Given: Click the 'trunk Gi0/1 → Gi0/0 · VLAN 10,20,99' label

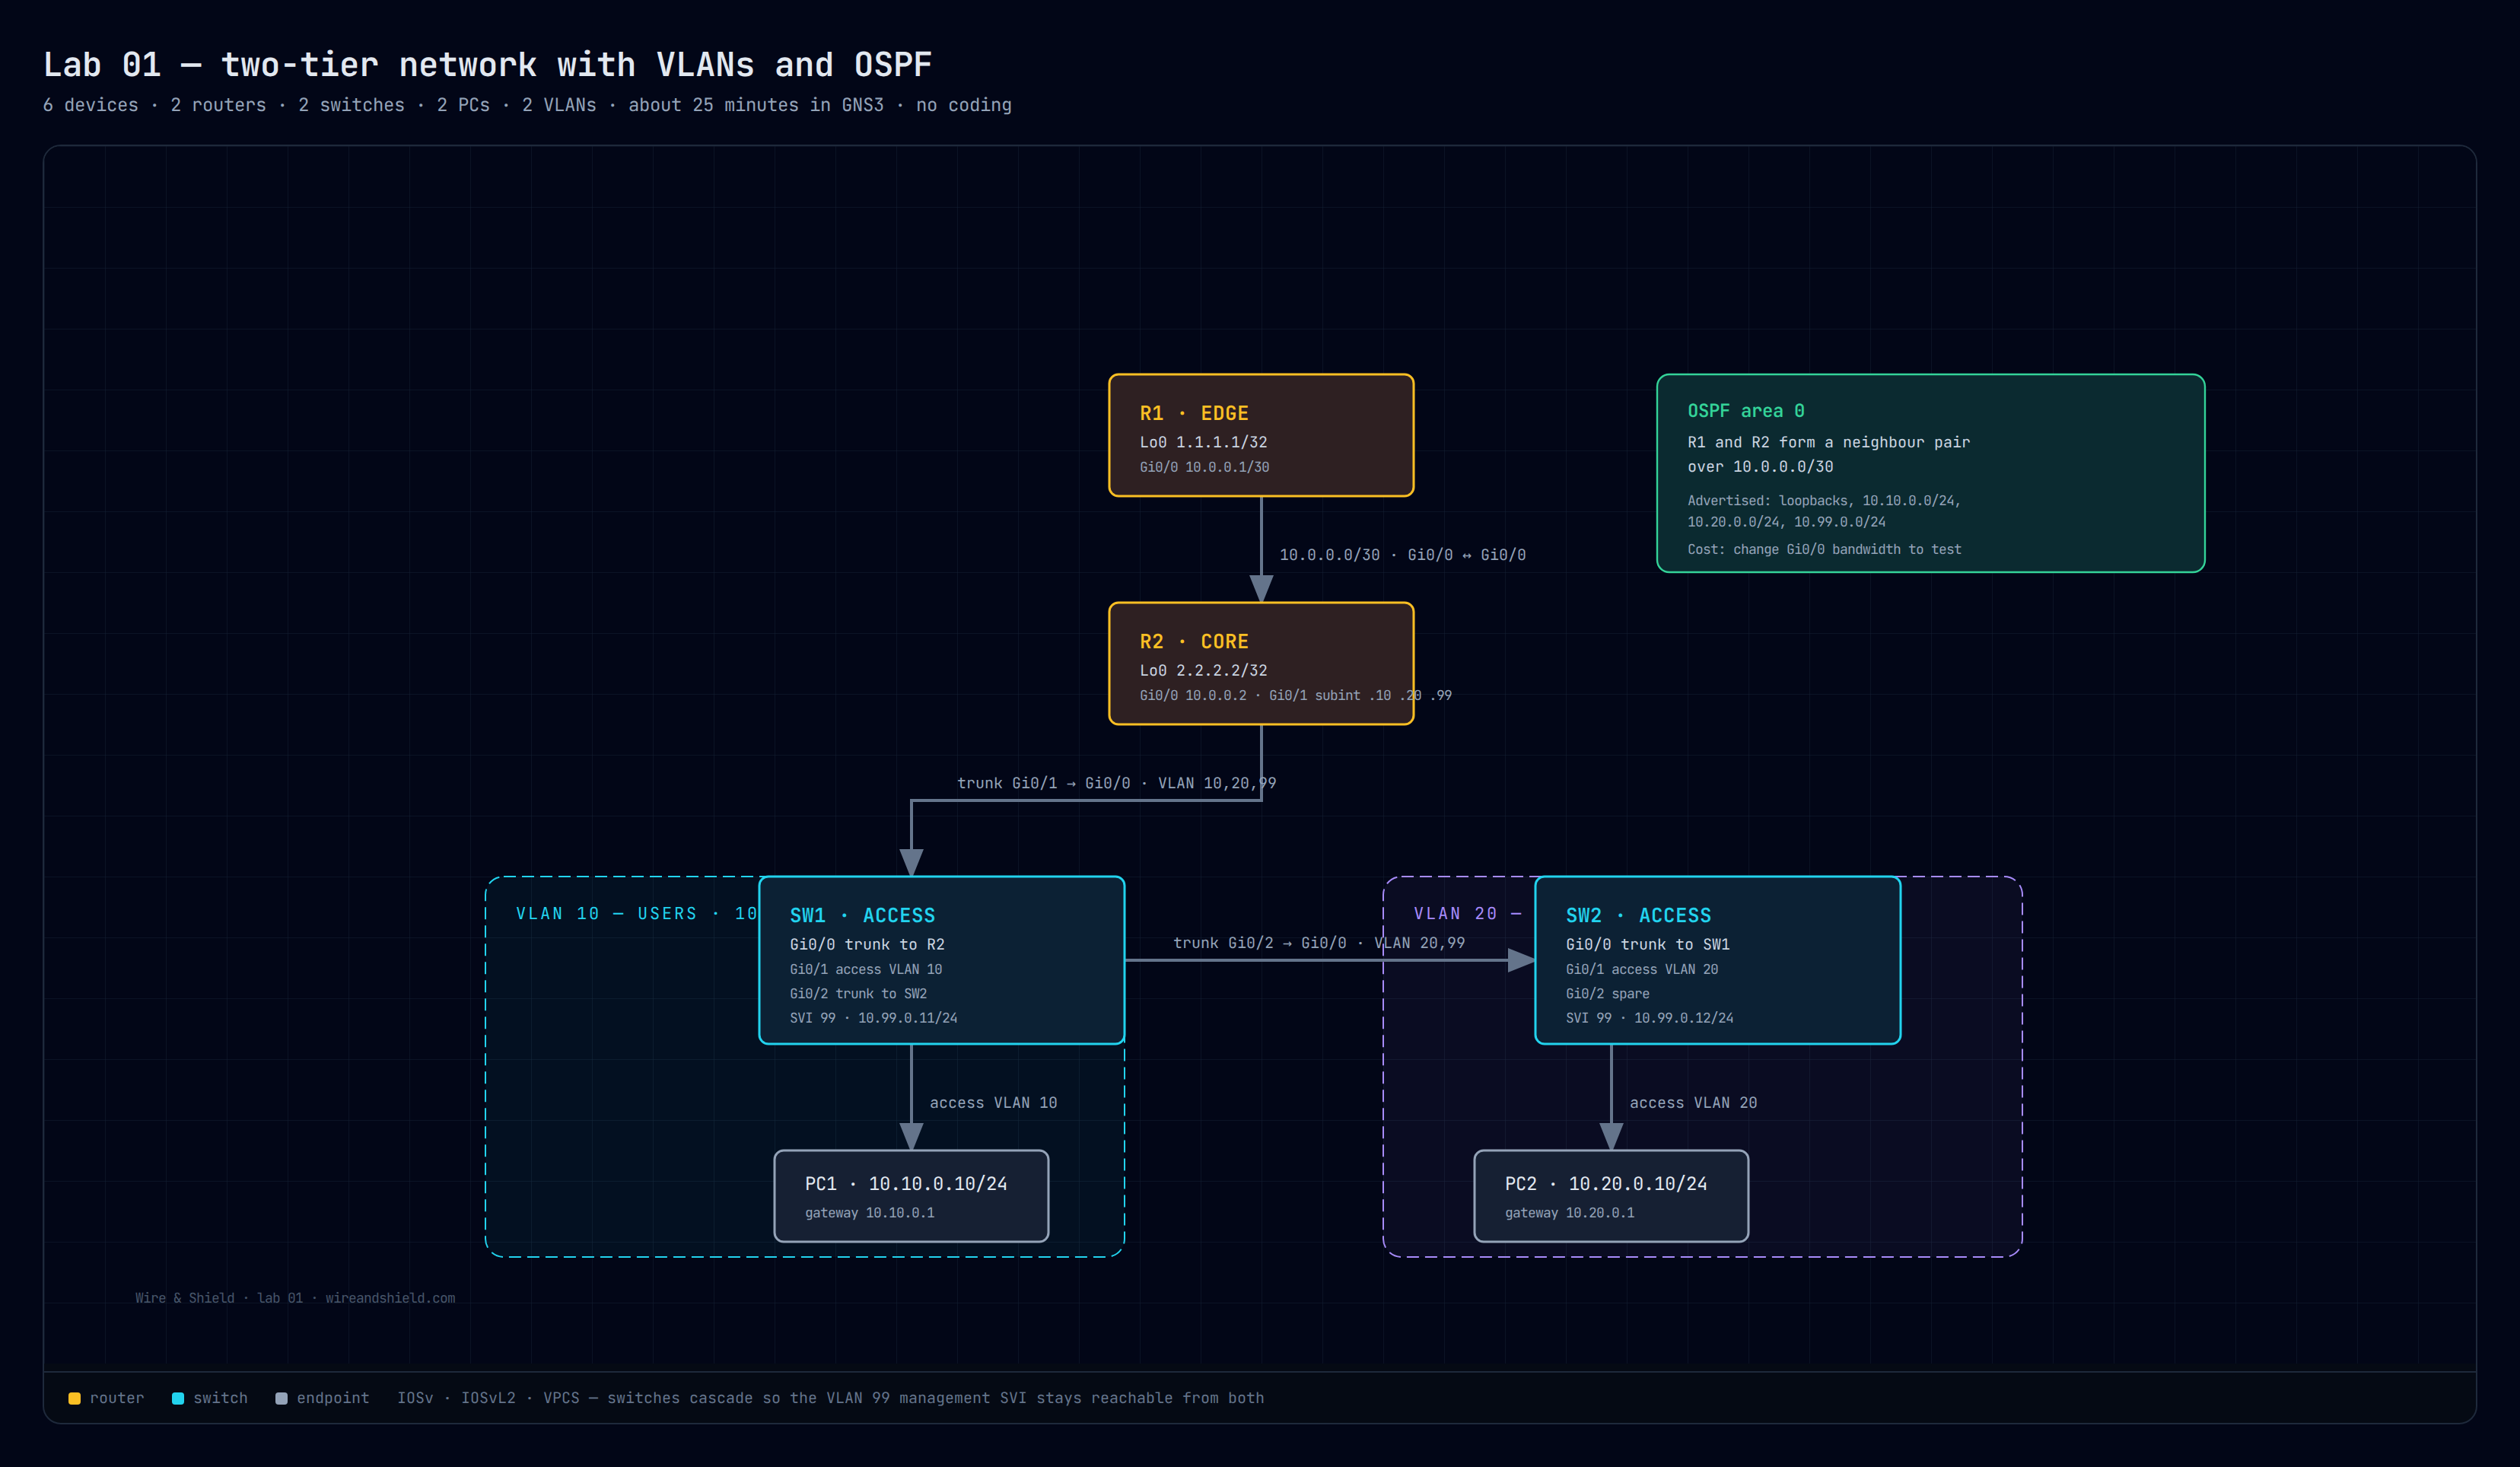Looking at the screenshot, I should (x=1116, y=783).
